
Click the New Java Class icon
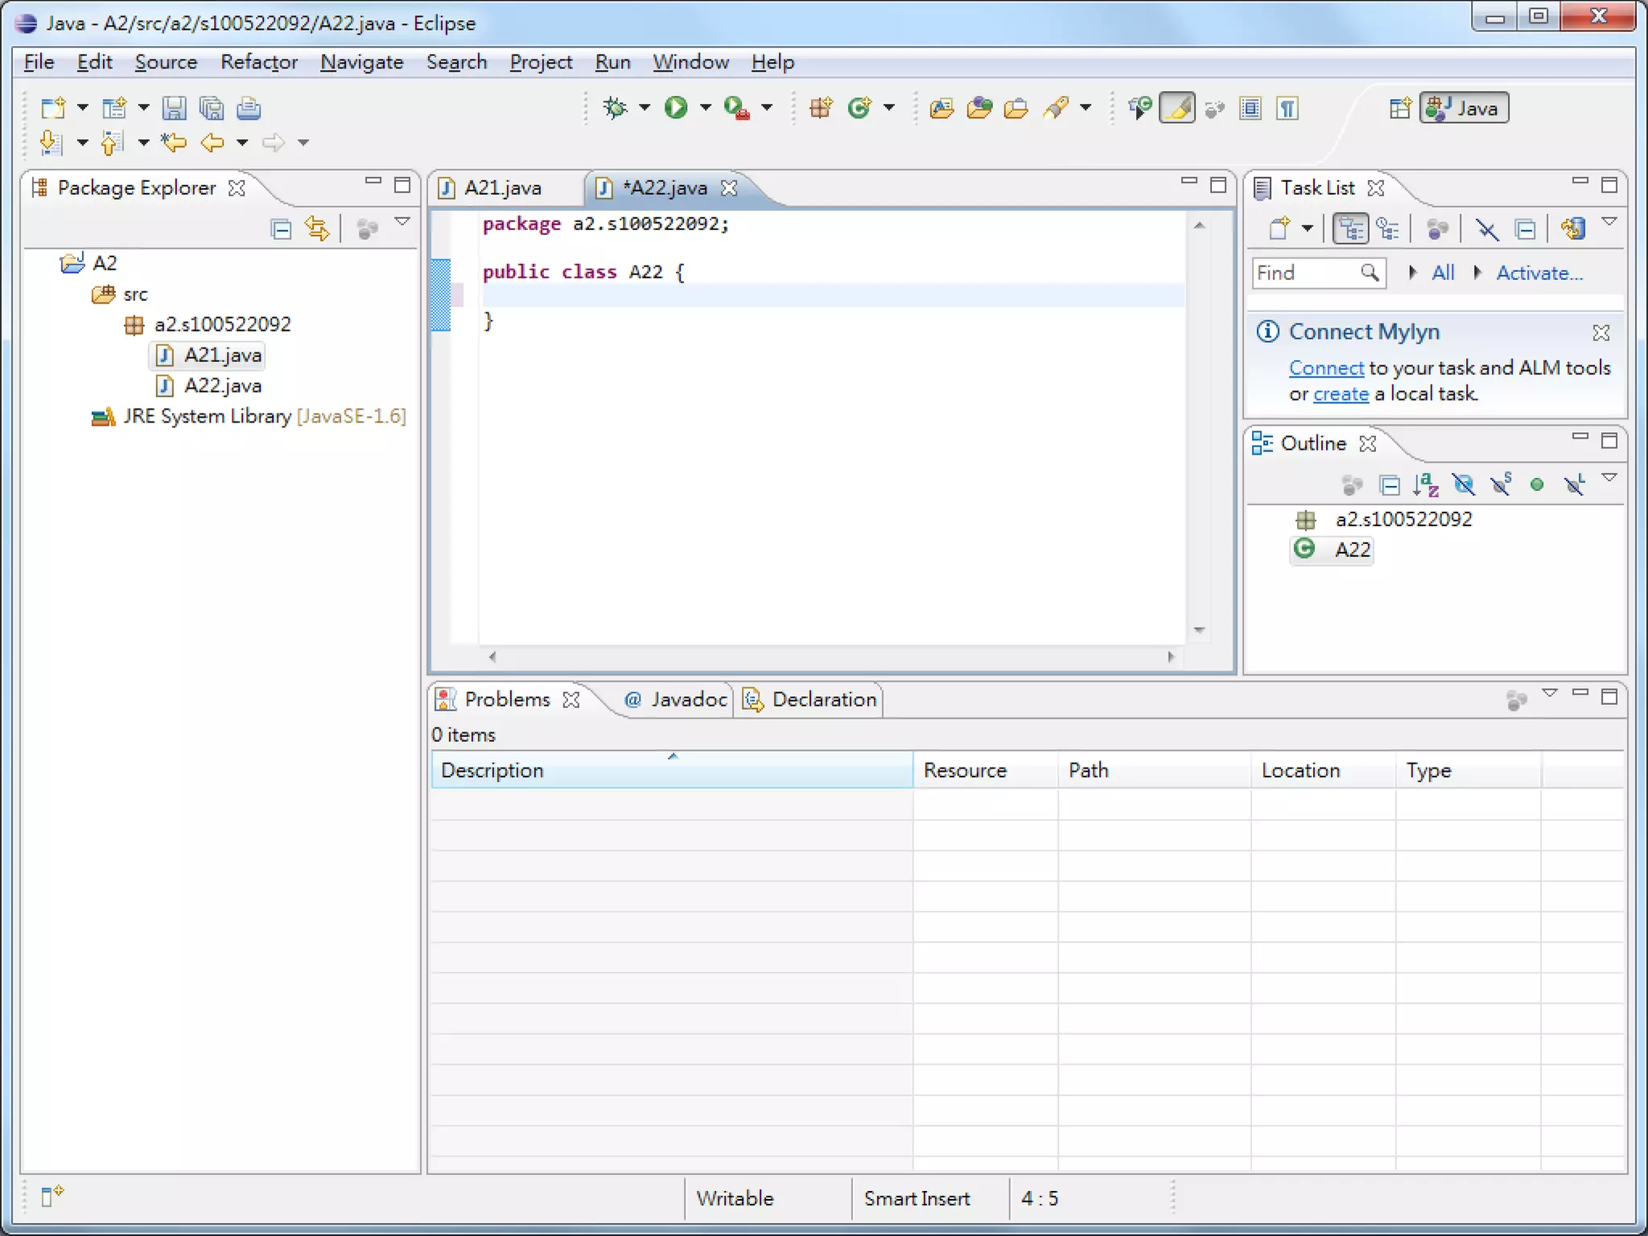point(859,108)
